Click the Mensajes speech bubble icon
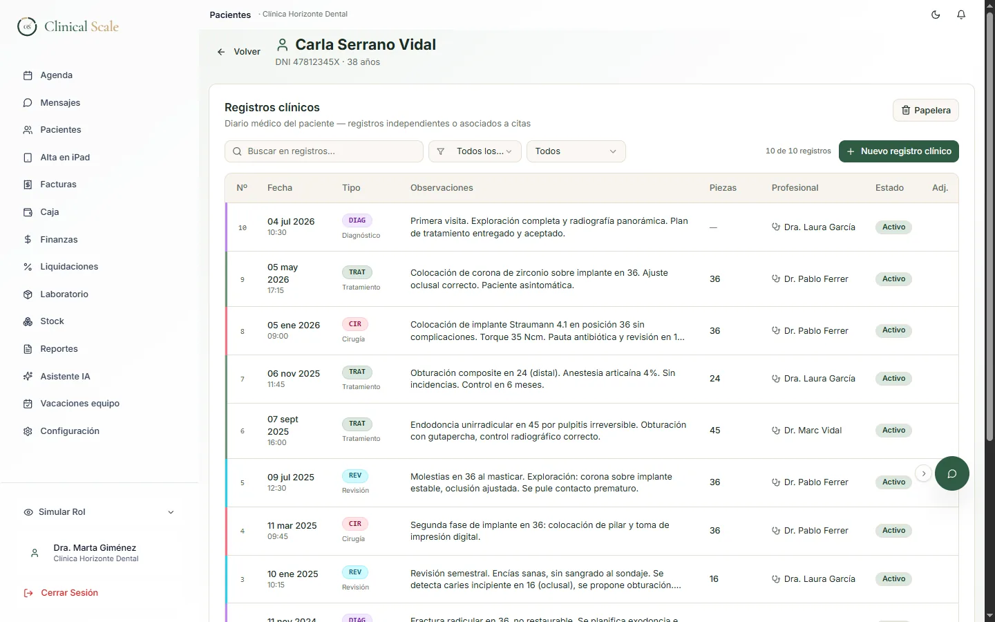Screen dimensions: 995x622 [28, 103]
